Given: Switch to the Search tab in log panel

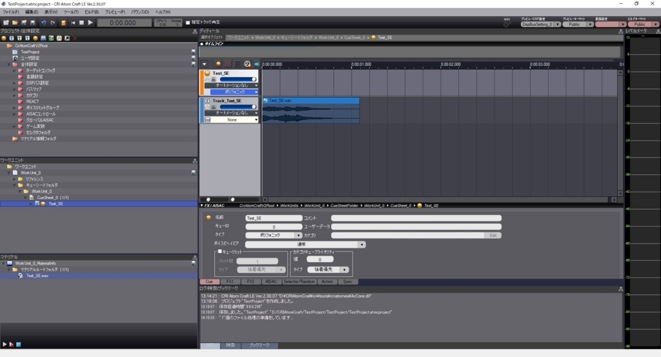Looking at the screenshot, I should coord(230,345).
